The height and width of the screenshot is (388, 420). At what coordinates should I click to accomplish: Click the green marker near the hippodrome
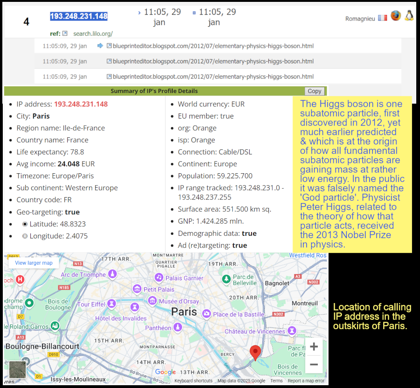click(29, 303)
